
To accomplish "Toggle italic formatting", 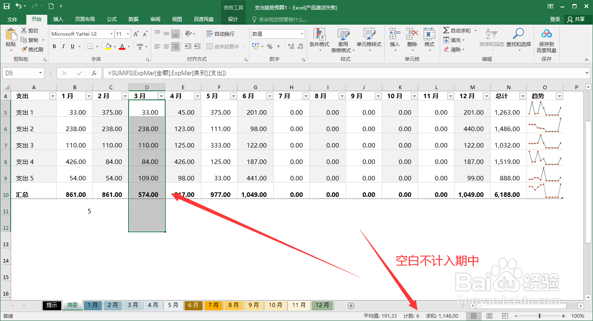I will tap(62, 46).
